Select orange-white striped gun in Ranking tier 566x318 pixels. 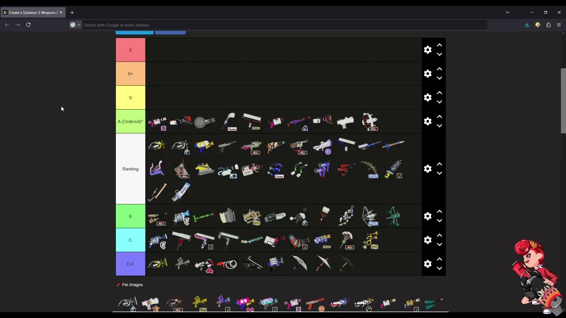[x=275, y=146]
